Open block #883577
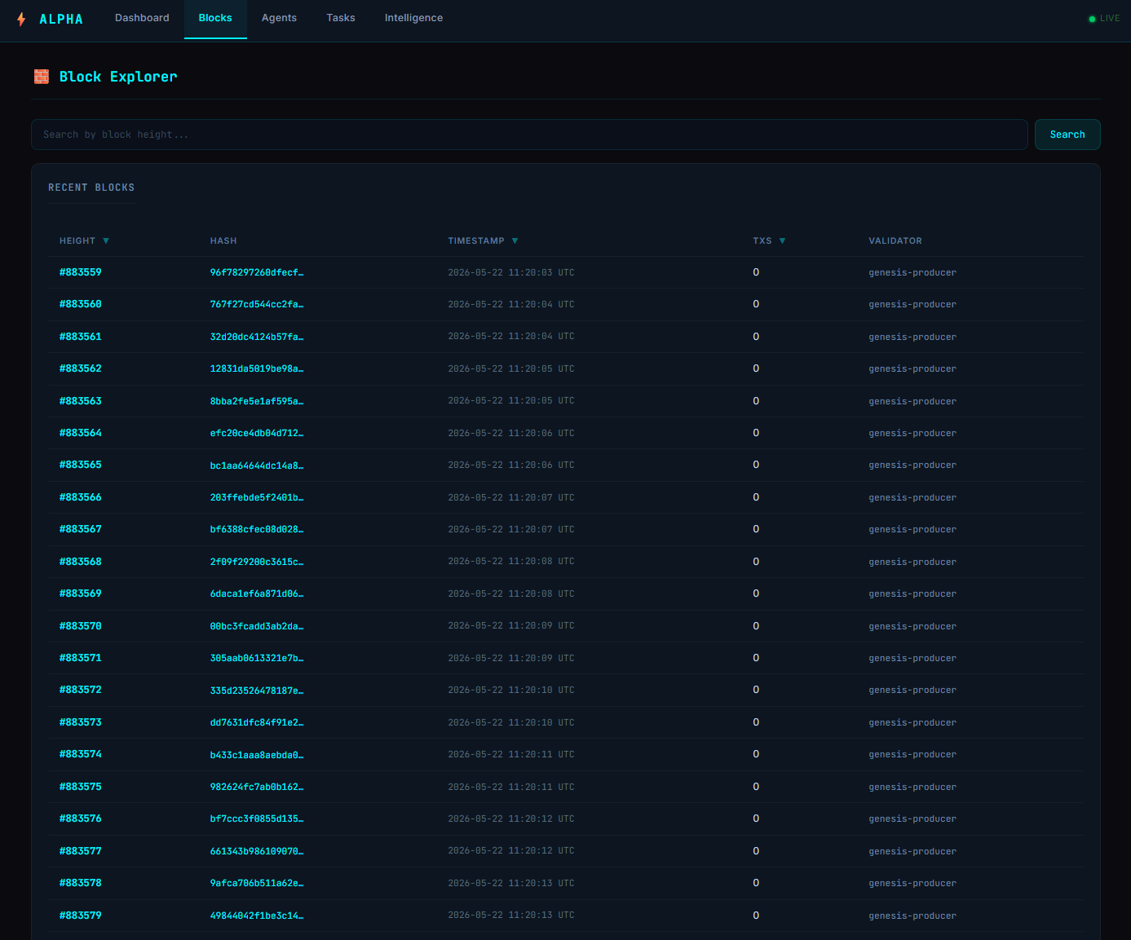Viewport: 1131px width, 940px height. pyautogui.click(x=81, y=851)
